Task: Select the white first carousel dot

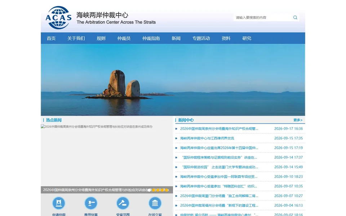Action: [149, 190]
